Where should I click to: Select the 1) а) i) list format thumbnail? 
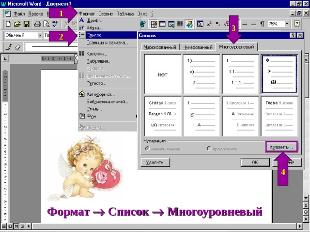[x=201, y=74]
